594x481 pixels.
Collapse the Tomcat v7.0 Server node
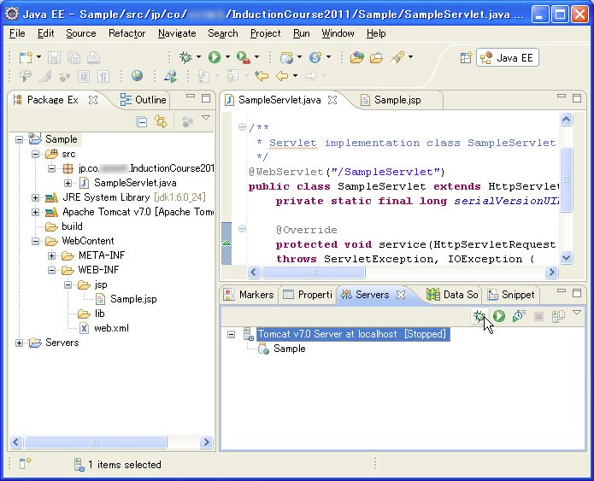pos(231,334)
